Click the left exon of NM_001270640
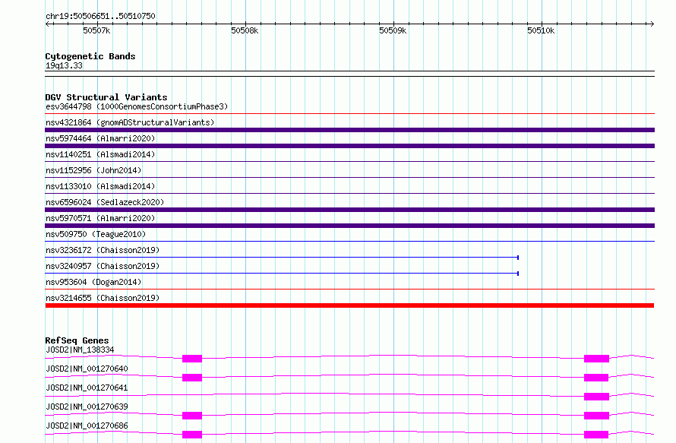This screenshot has height=443, width=676. coord(192,378)
